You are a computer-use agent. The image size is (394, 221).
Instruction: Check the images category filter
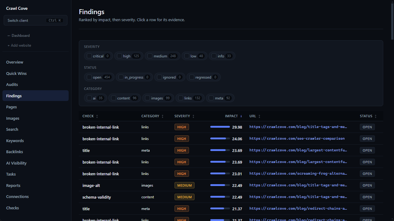coord(147,98)
